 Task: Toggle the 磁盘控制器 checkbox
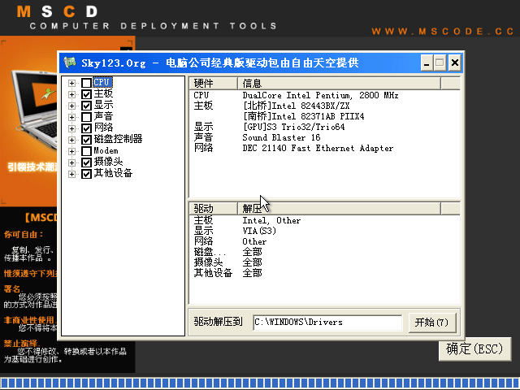86,140
